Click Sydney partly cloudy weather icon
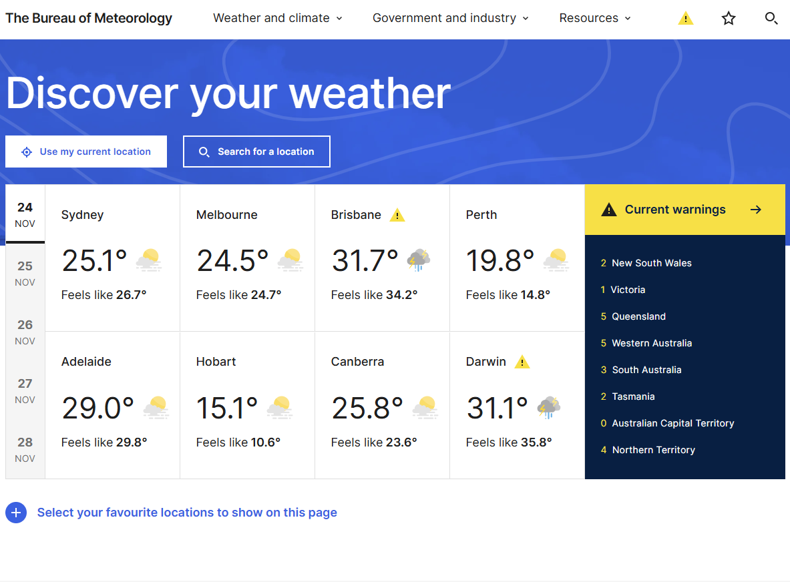 click(x=149, y=260)
